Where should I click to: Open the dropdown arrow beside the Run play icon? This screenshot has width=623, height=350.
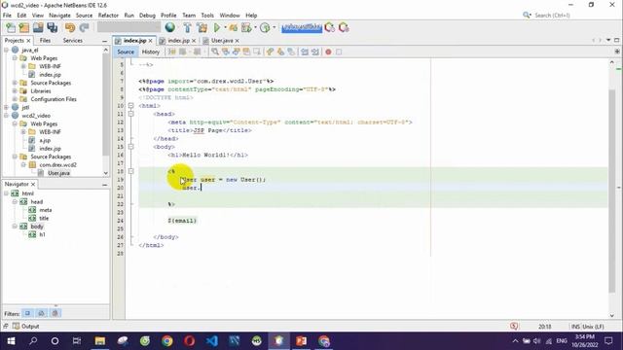click(225, 28)
